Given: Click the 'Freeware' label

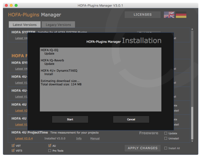Looking at the screenshot, I should [x=149, y=133].
